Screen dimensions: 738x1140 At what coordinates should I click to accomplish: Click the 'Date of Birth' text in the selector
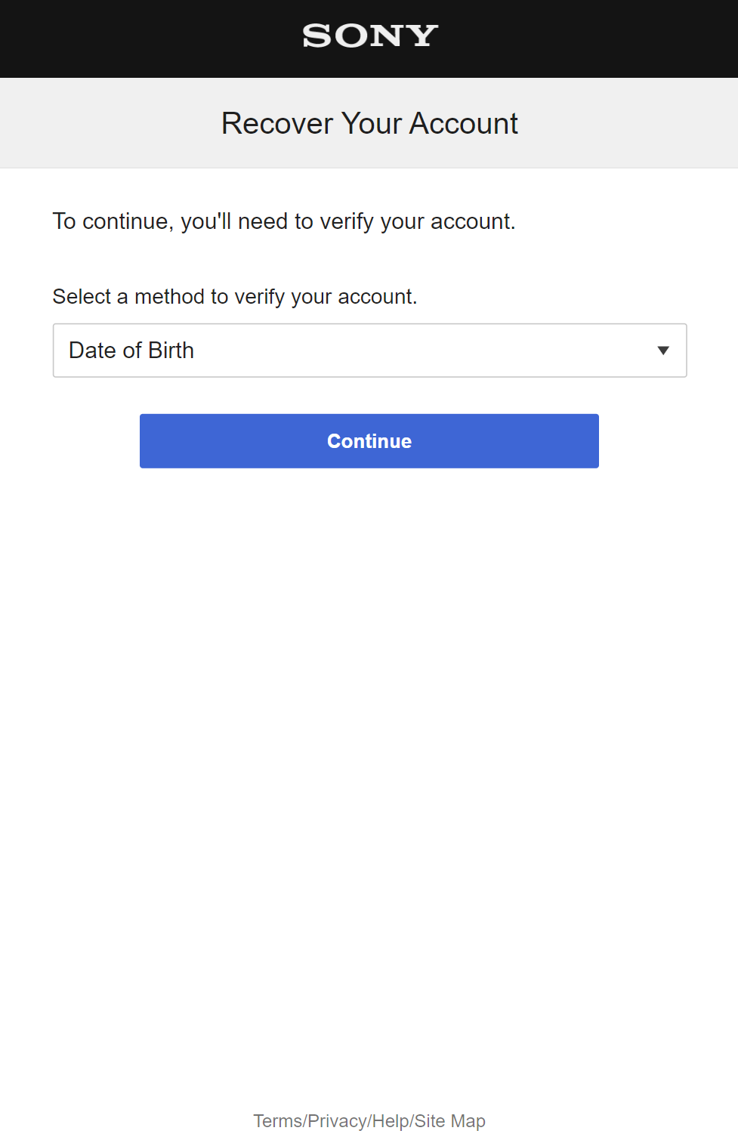coord(131,351)
